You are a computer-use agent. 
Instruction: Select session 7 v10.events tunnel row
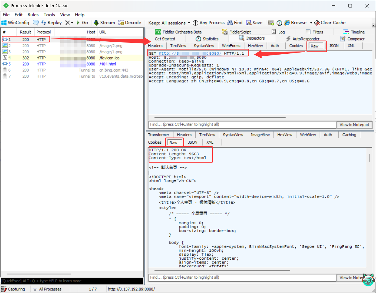(x=72, y=76)
